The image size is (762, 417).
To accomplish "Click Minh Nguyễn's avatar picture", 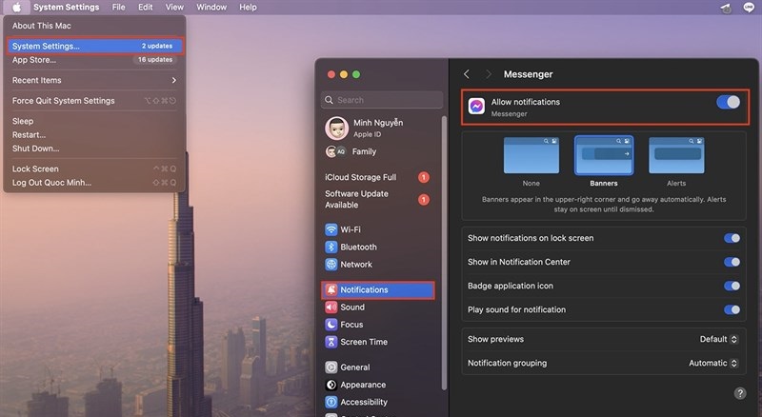I will point(337,128).
